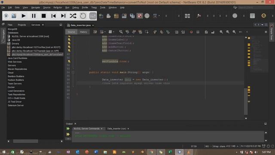This screenshot has height=155, width=275.
Task: Select the Selenium Server node
Action: [15, 105]
